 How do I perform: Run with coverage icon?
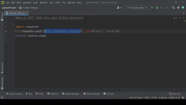162,8
